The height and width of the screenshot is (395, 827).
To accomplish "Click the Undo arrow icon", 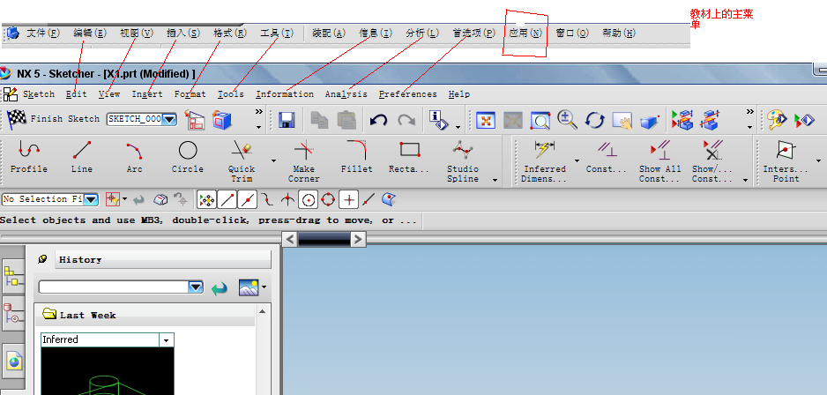I will click(378, 120).
